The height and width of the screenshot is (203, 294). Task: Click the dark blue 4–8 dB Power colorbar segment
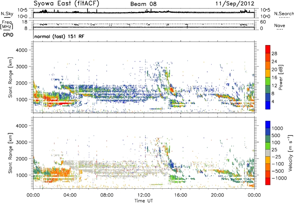(x=268, y=97)
